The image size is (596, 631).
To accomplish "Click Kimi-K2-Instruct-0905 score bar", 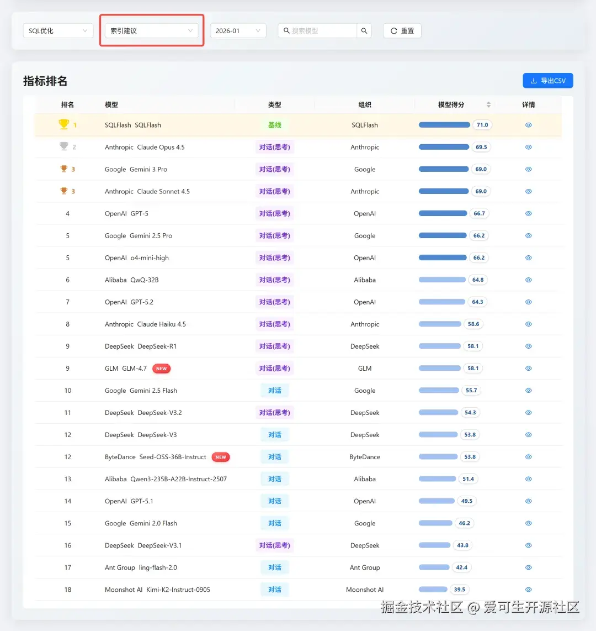I will [x=433, y=590].
